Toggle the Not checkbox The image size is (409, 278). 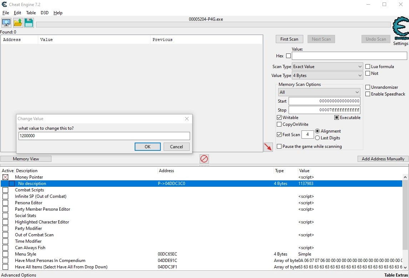click(x=368, y=73)
